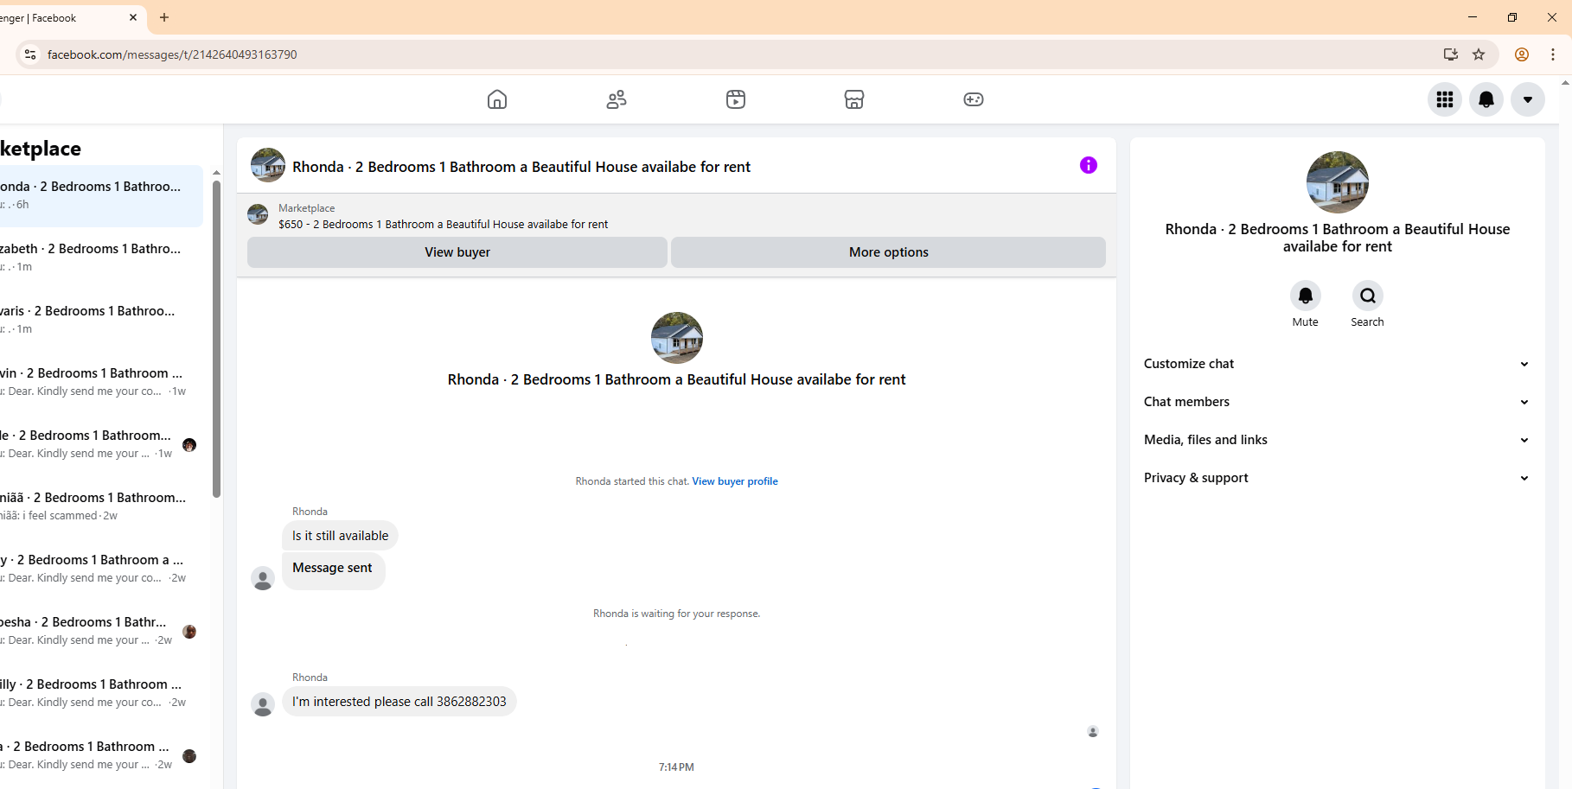Open the Video (Watch) icon

point(736,99)
